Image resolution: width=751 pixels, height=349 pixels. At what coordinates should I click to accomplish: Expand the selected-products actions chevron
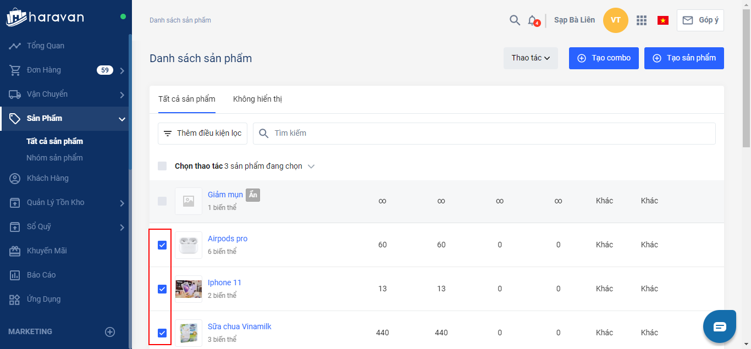point(311,166)
